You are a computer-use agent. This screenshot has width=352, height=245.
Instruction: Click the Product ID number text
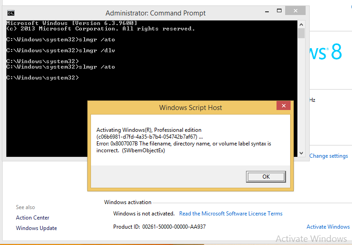point(174,227)
